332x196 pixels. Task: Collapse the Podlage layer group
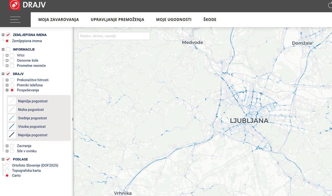(3, 159)
